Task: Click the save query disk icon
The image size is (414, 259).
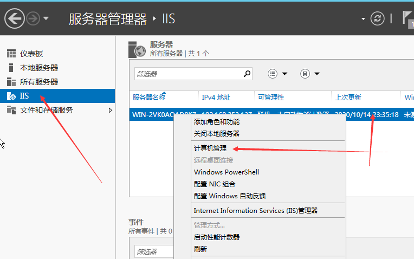Action: point(305,74)
